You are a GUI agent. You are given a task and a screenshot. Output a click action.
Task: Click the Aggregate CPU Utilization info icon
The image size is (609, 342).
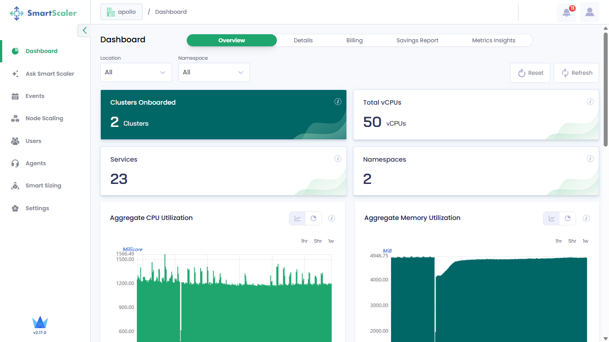click(332, 218)
